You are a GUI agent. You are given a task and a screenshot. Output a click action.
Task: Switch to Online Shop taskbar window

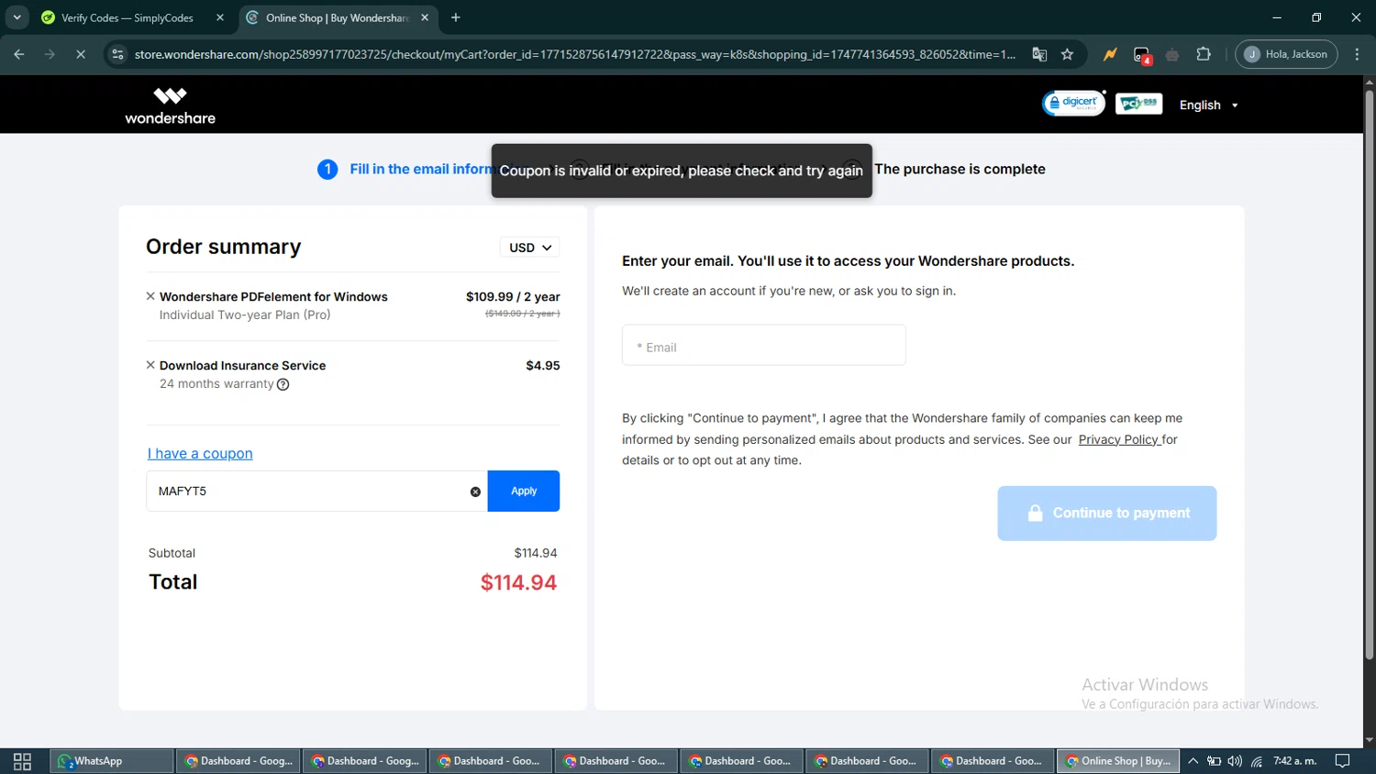coord(1118,761)
